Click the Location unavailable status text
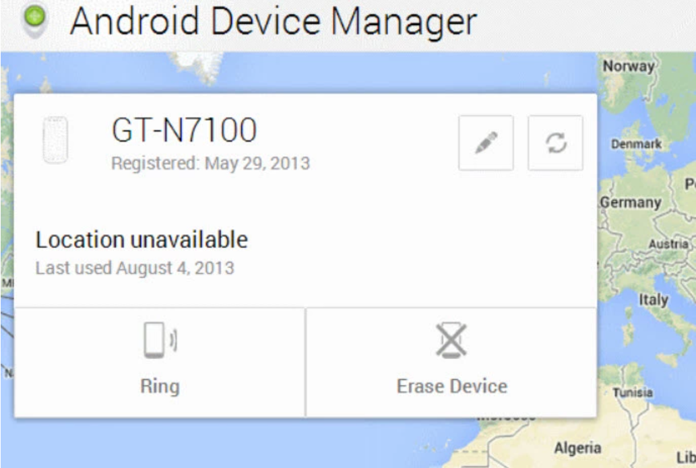696x468 pixels. pos(141,240)
